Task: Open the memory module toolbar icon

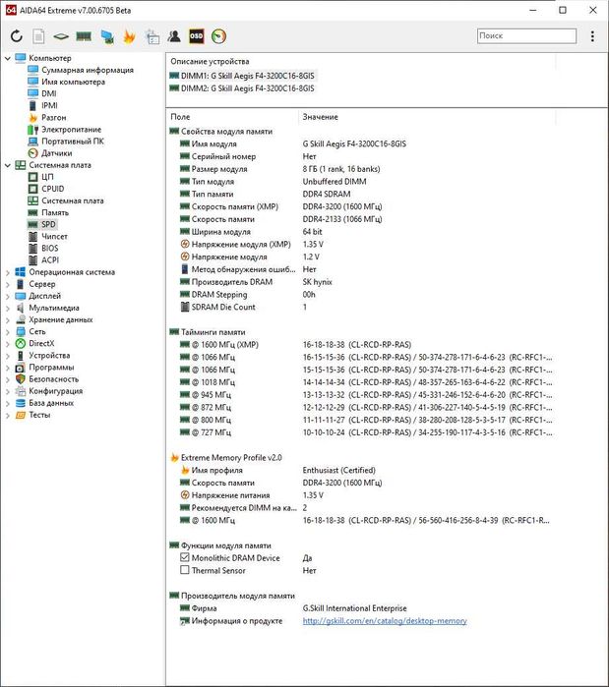Action: point(84,36)
